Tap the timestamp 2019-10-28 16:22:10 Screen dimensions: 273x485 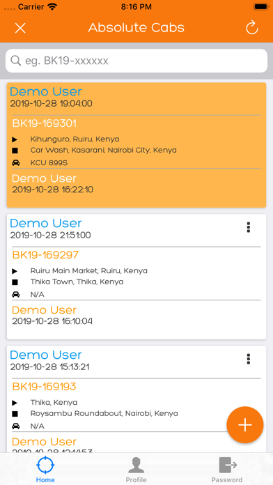[52, 190]
